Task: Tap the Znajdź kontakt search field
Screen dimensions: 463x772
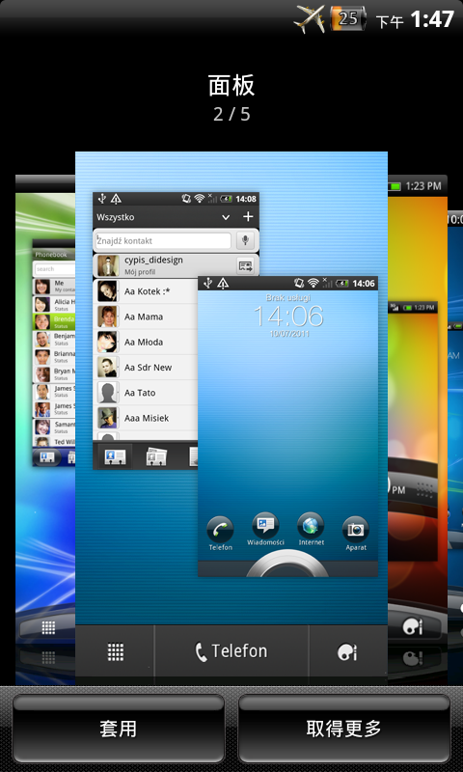Action: (163, 240)
